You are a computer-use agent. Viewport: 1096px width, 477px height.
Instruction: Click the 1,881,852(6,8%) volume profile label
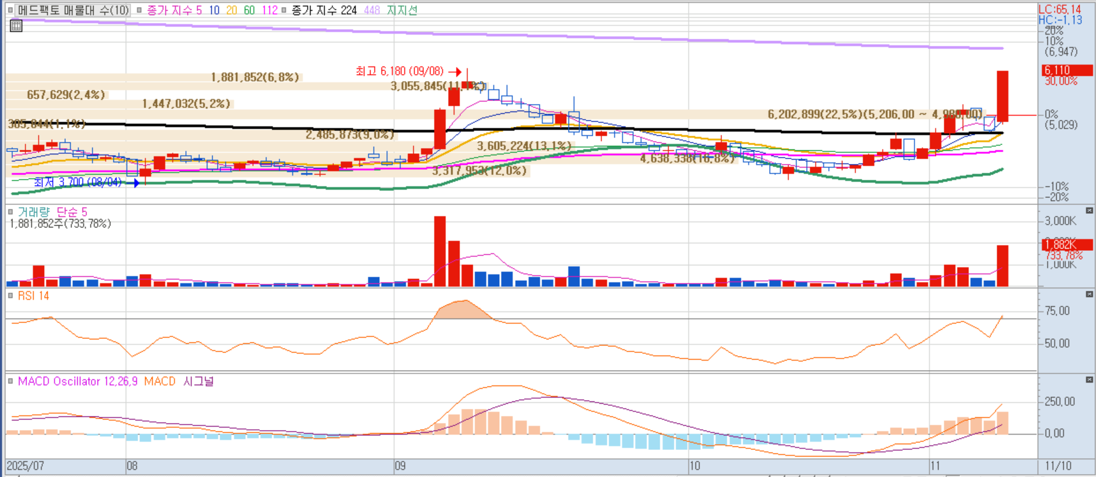pyautogui.click(x=255, y=77)
